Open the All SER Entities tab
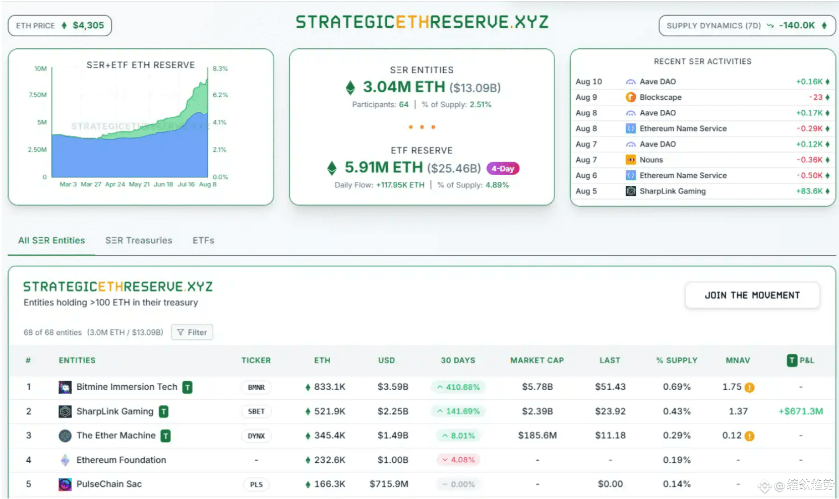 [51, 241]
